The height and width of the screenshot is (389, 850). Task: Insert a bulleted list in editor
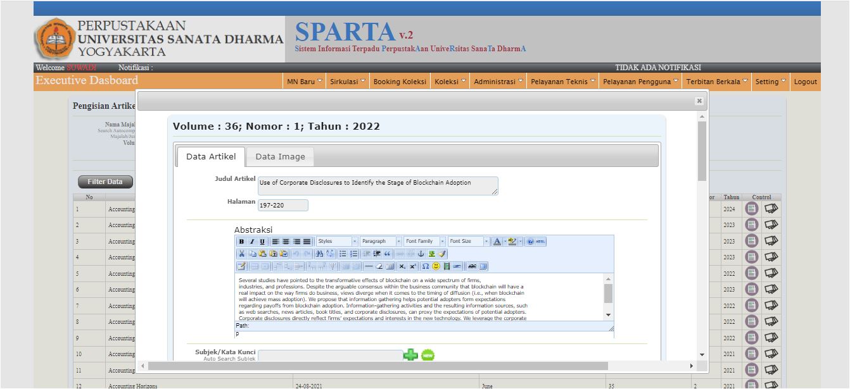343,254
